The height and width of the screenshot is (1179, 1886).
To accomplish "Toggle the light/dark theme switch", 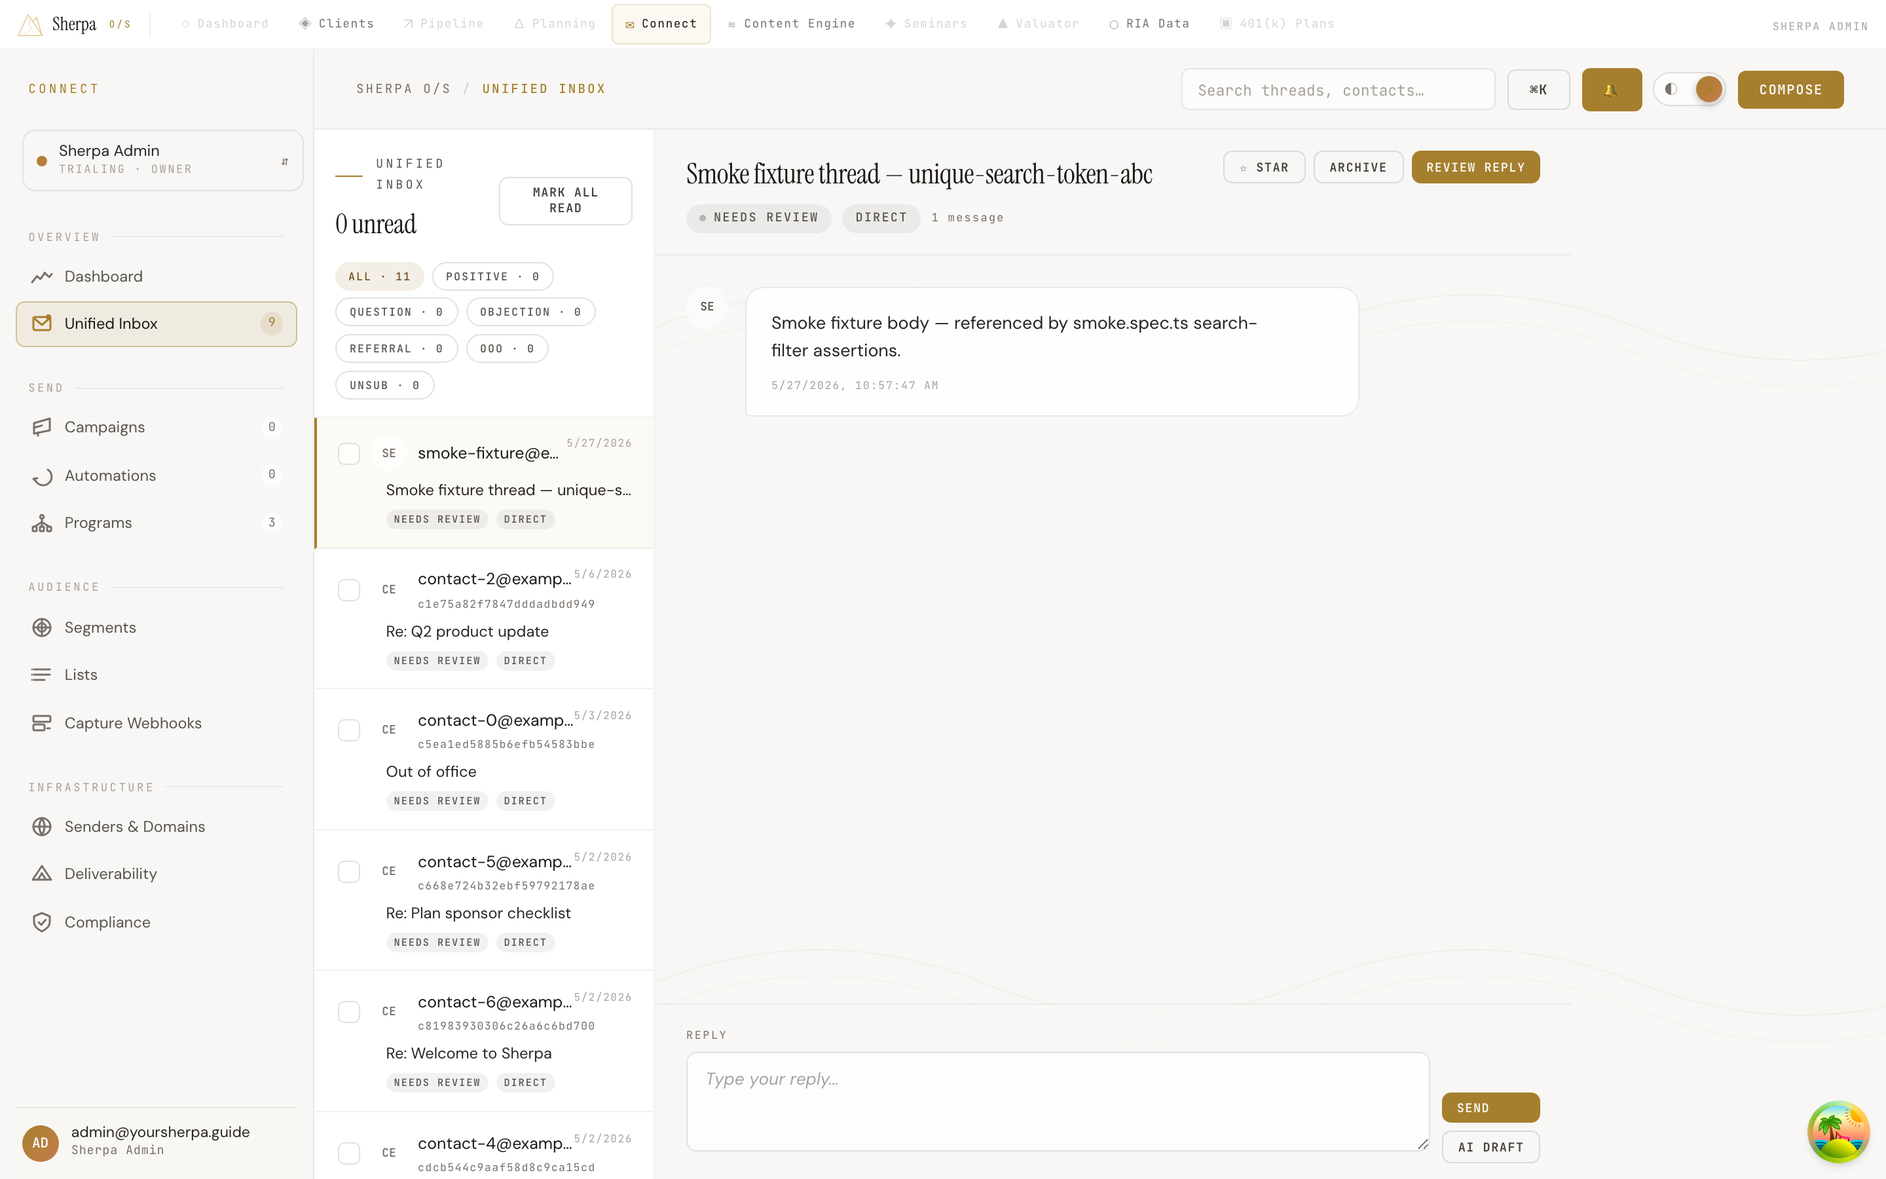I will [1689, 90].
